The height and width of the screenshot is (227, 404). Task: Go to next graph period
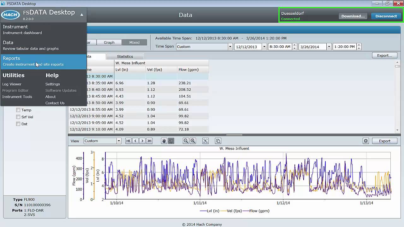tap(142, 141)
